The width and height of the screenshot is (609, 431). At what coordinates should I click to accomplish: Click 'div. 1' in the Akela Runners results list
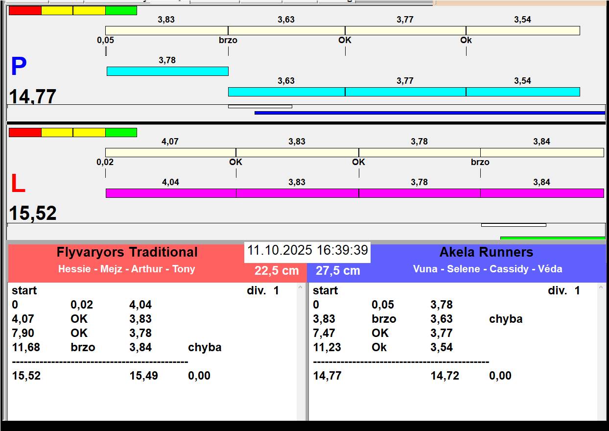point(564,290)
